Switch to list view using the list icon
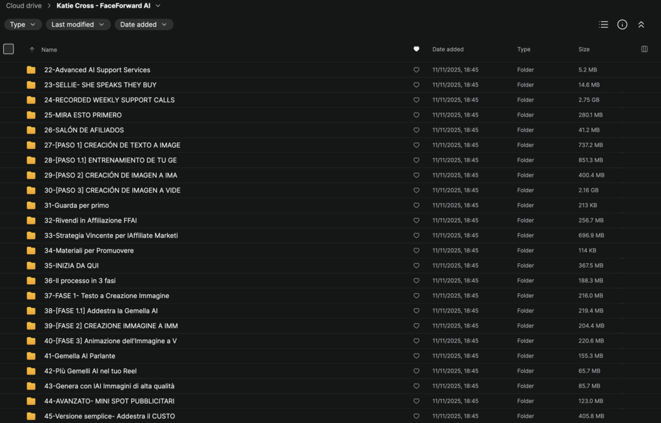 (x=604, y=25)
